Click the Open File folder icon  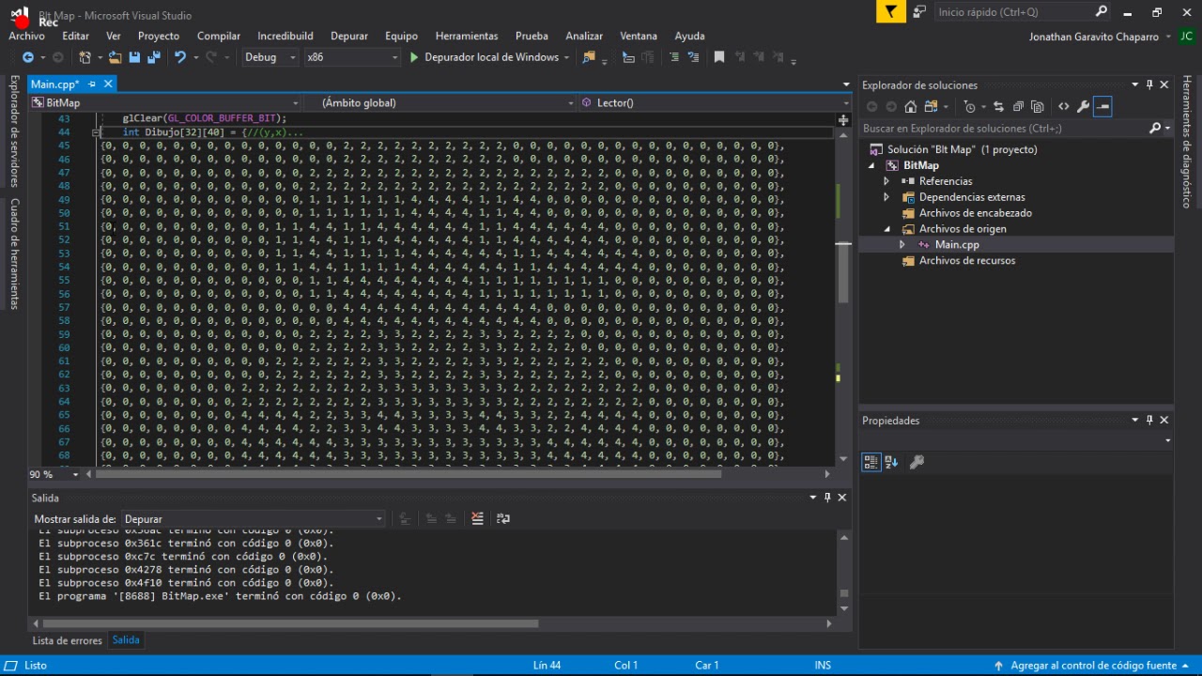pyautogui.click(x=115, y=57)
